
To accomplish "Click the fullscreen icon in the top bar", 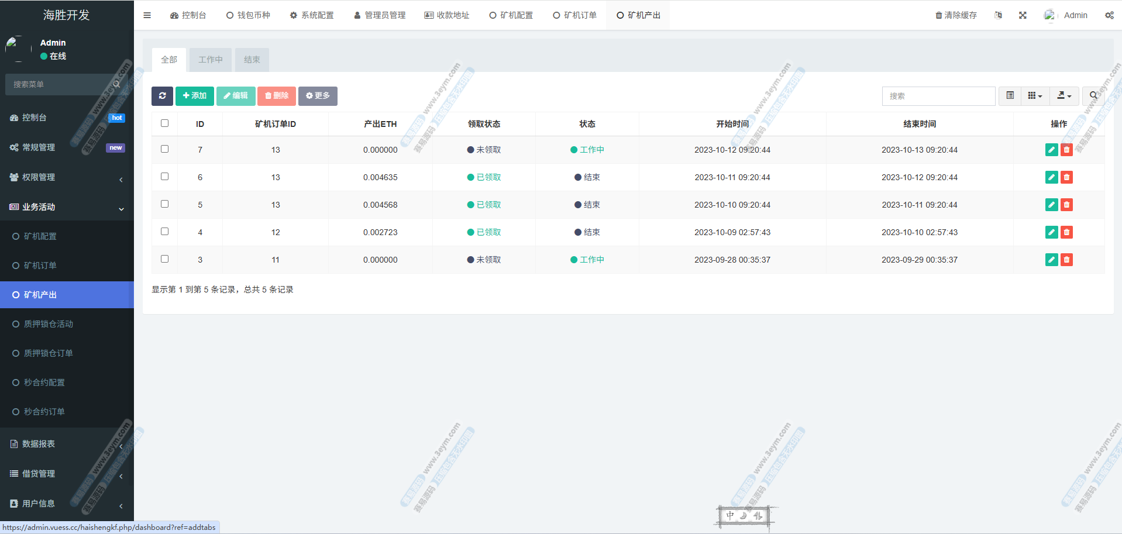I will [1023, 15].
